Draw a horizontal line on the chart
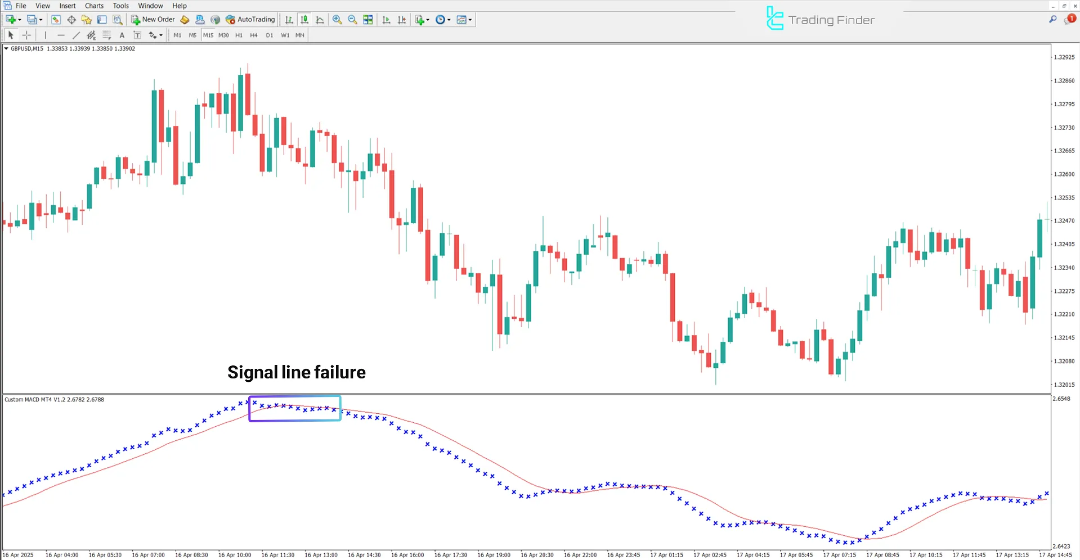Screen dimensions: 1080x560 pos(61,35)
